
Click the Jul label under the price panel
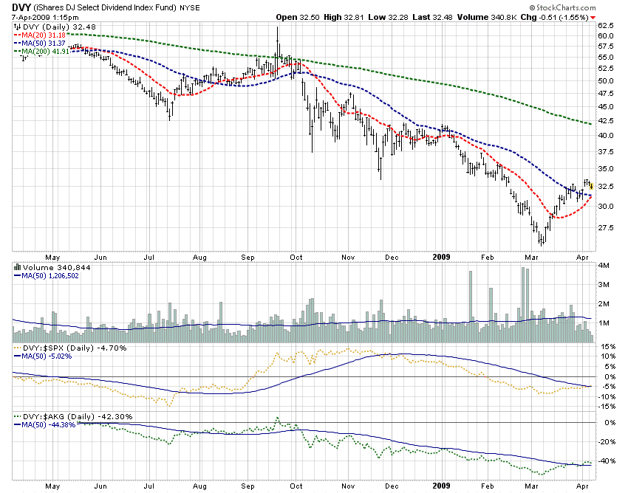click(x=149, y=257)
